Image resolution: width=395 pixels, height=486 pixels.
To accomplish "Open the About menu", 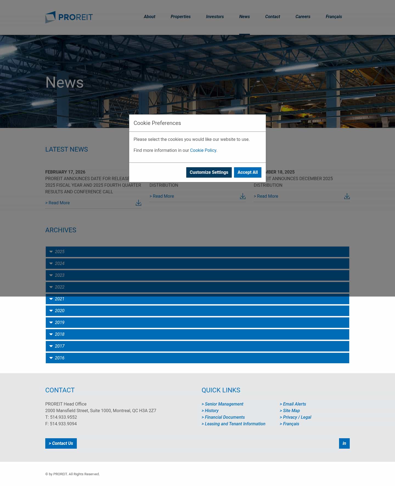I will coord(149,16).
